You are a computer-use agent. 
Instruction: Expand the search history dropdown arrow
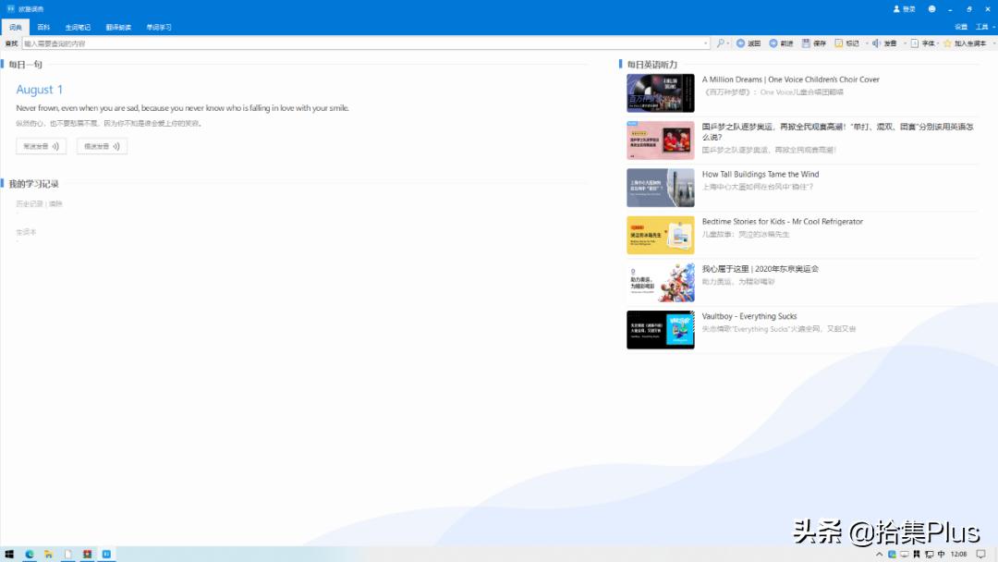706,43
